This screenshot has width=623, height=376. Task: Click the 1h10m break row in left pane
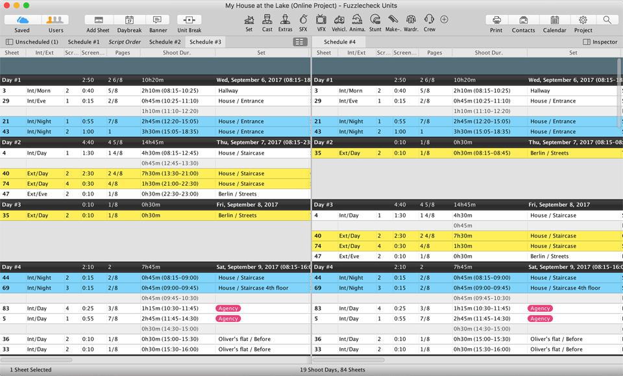coord(155,111)
